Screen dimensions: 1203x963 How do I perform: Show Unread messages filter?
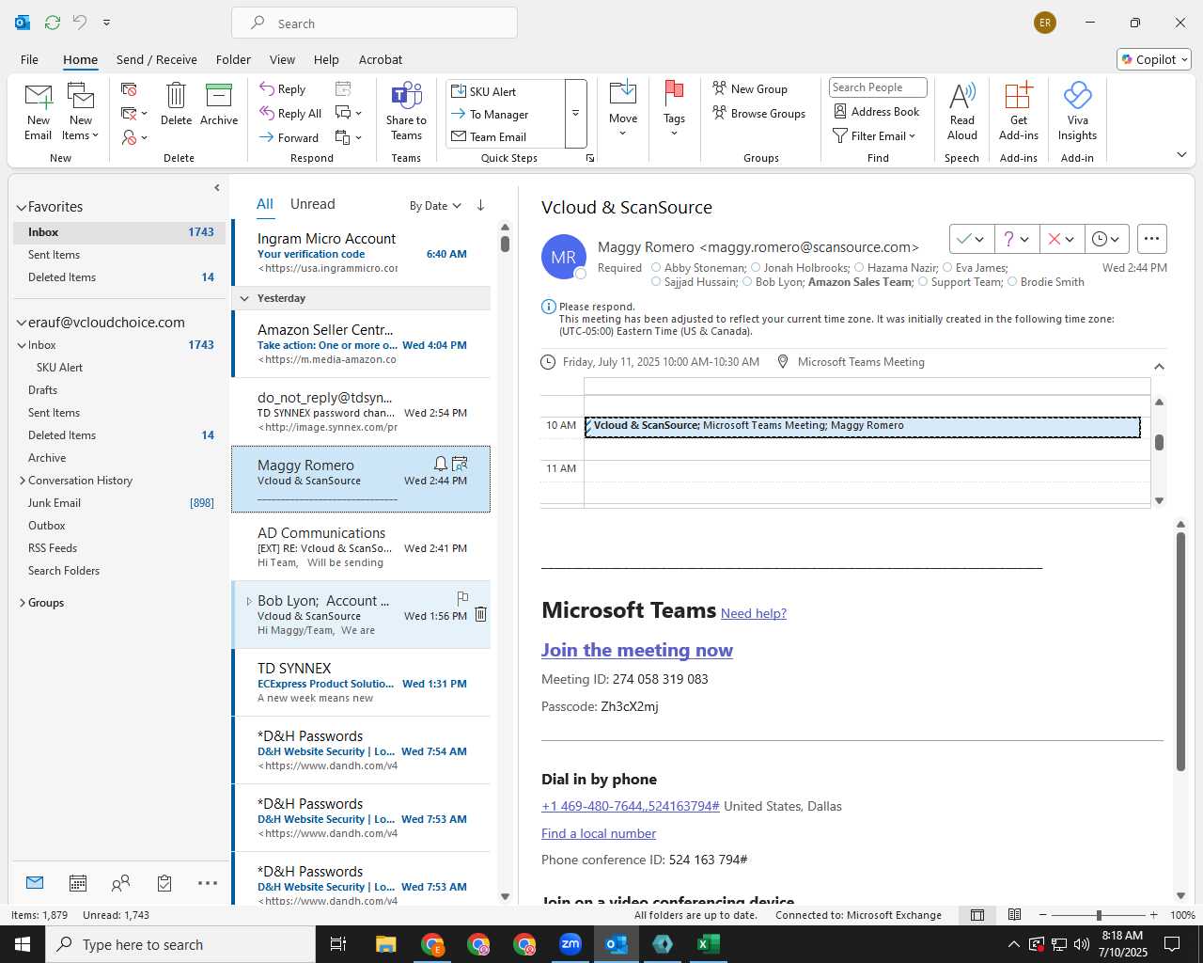coord(313,204)
